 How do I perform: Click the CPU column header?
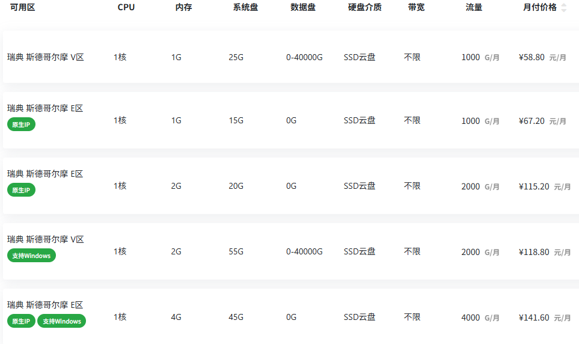click(x=126, y=7)
